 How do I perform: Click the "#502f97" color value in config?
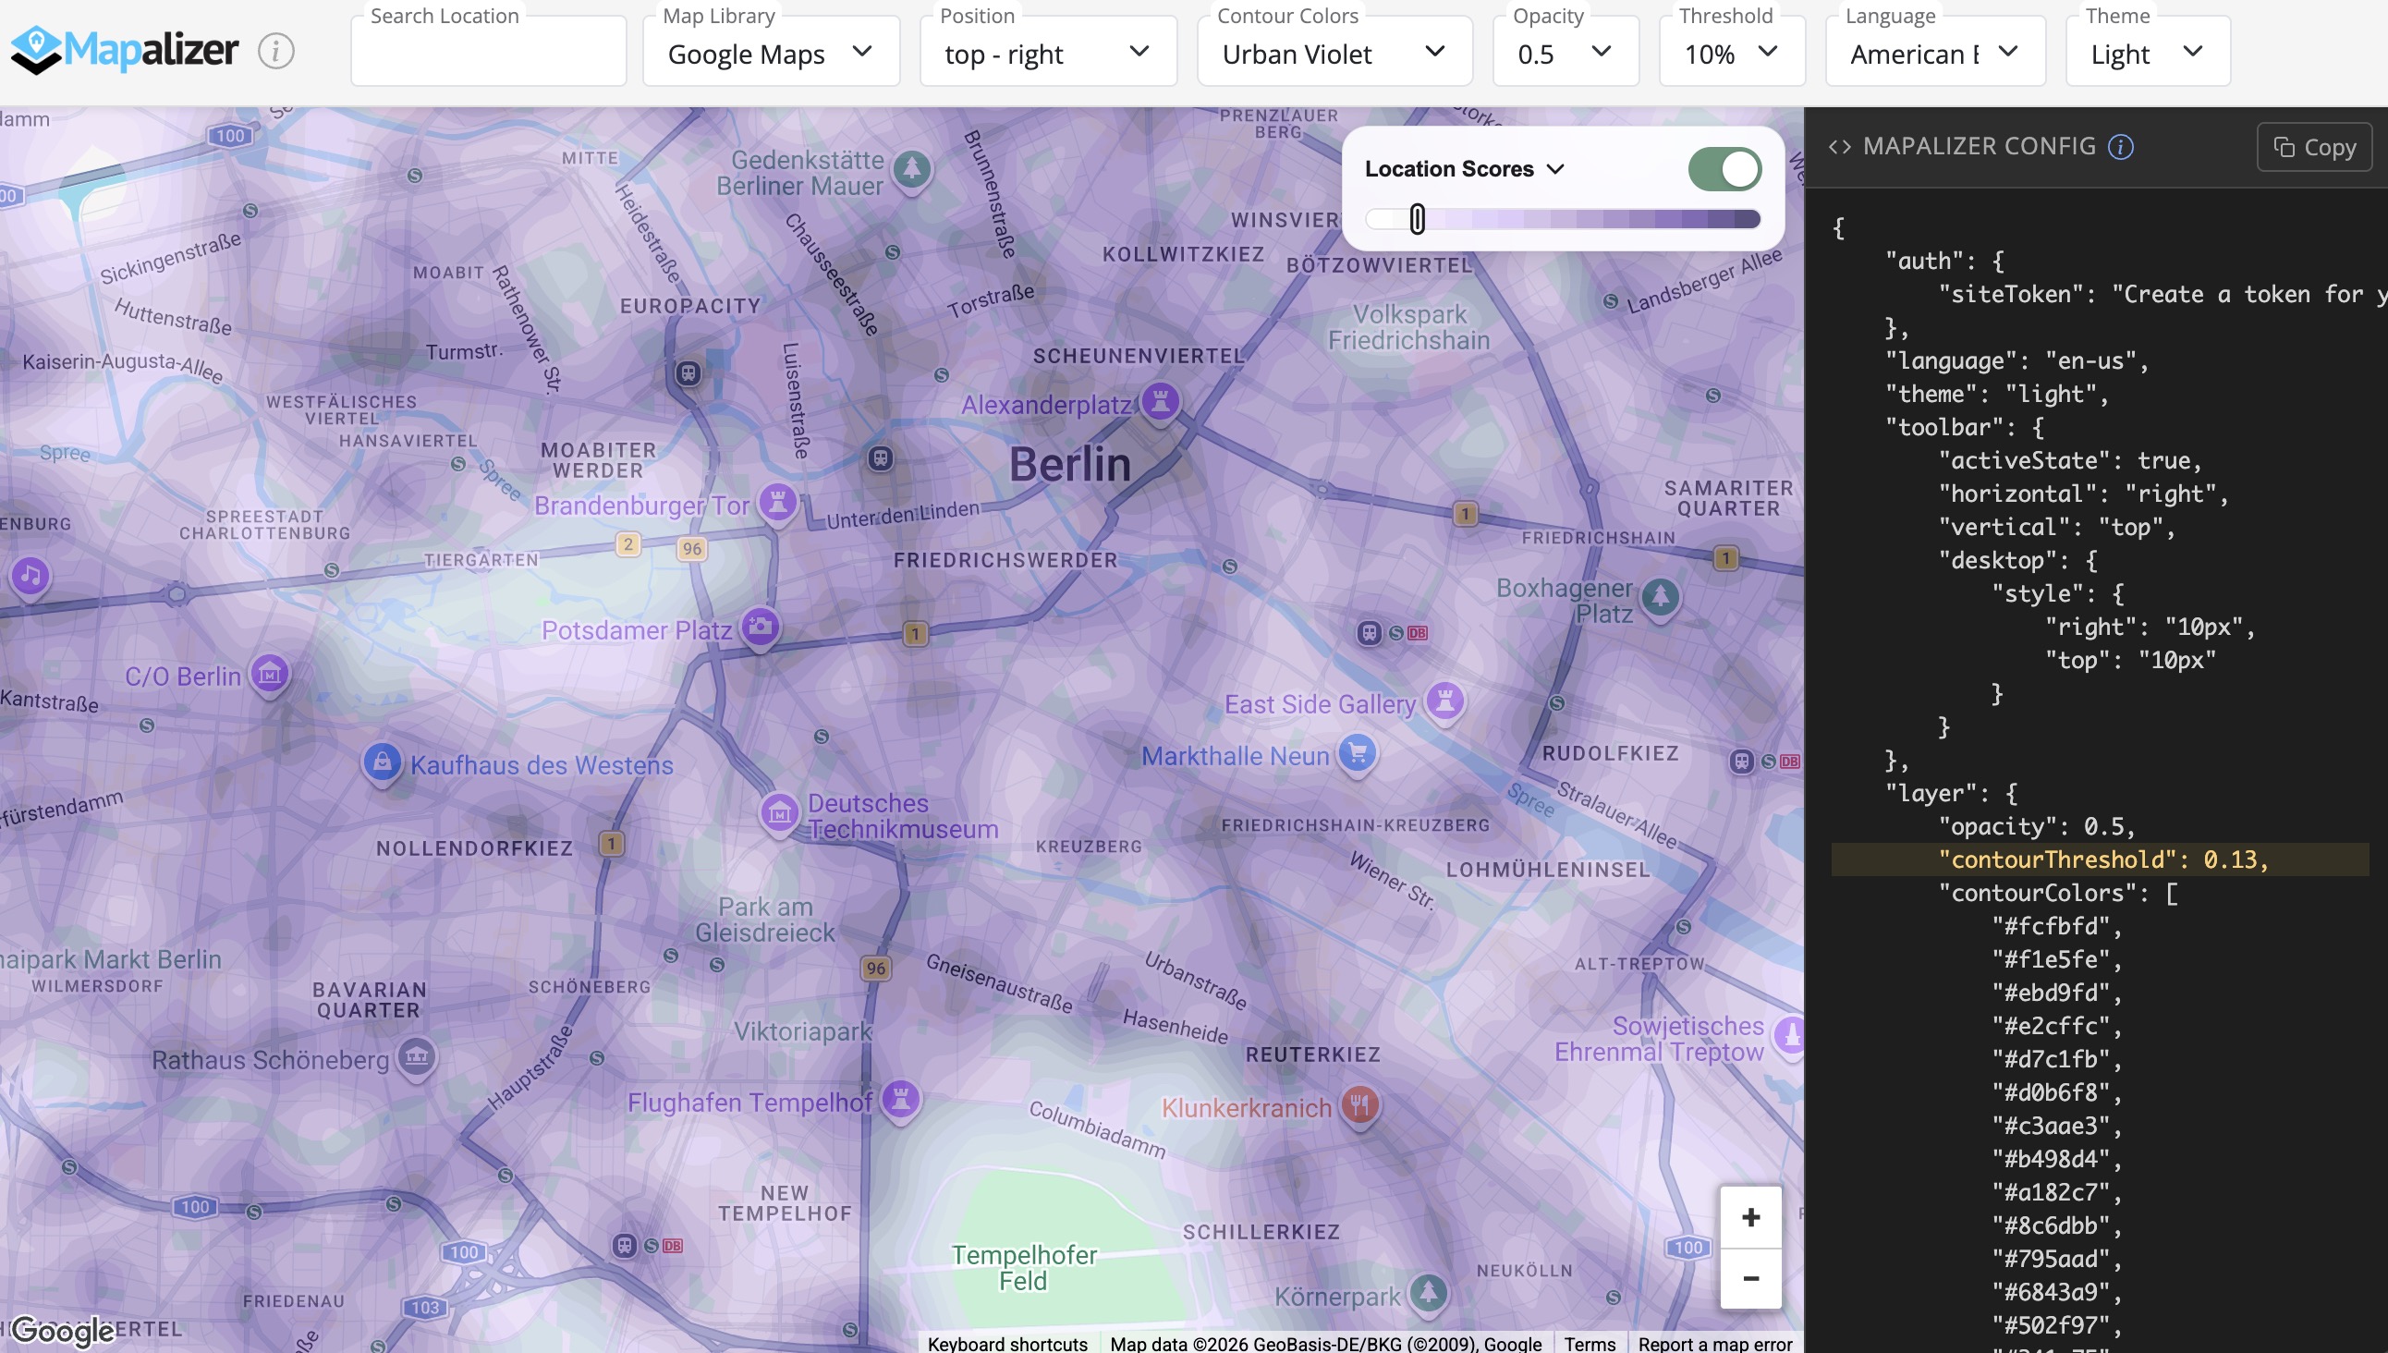coord(2057,1325)
